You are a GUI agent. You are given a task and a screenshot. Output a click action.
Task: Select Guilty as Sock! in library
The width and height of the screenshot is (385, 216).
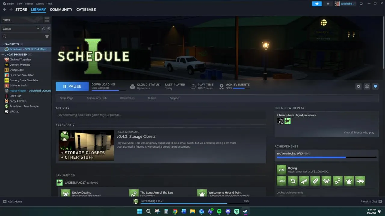click(18, 85)
